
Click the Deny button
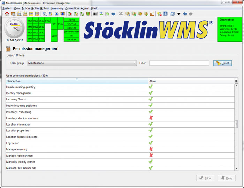tap(226, 178)
